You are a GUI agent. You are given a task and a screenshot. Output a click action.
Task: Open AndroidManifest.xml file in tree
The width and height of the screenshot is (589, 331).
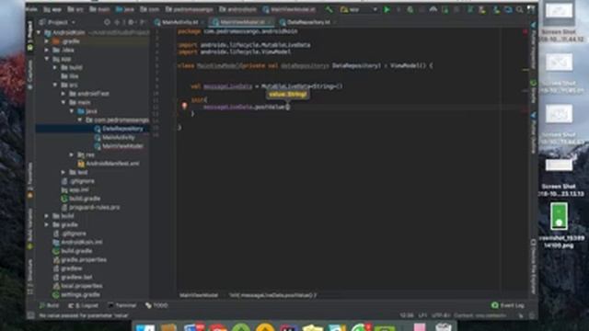tap(109, 164)
